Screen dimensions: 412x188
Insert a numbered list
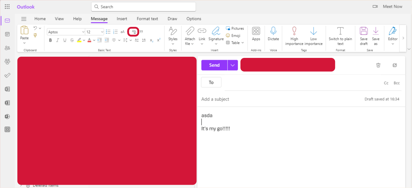point(116,32)
